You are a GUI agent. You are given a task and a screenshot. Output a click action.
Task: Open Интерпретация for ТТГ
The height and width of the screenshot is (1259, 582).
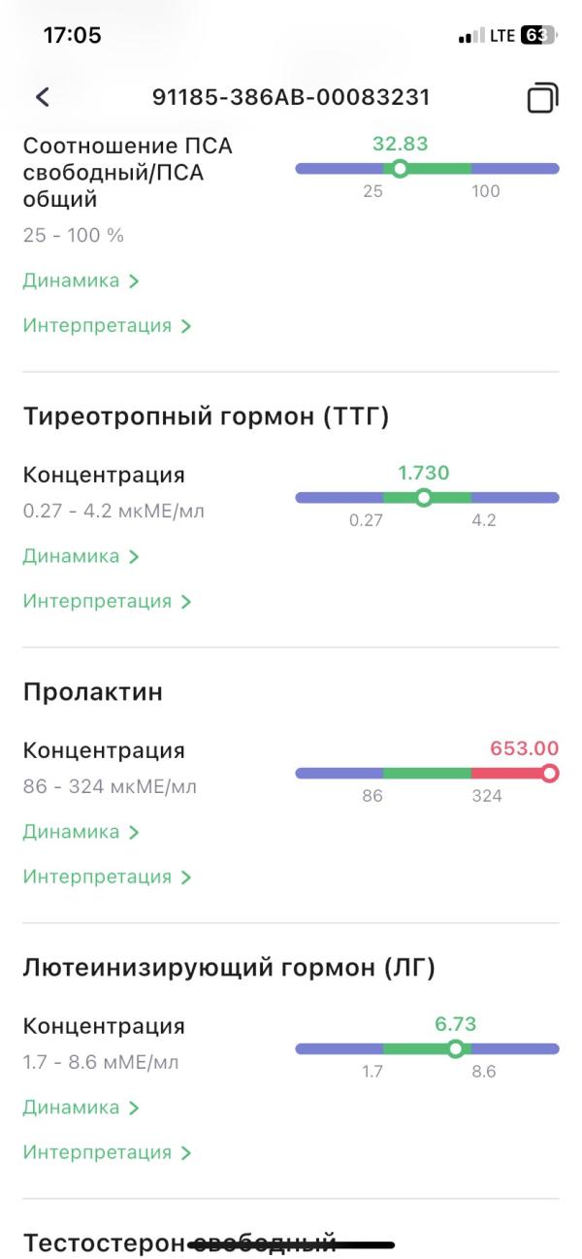[107, 601]
